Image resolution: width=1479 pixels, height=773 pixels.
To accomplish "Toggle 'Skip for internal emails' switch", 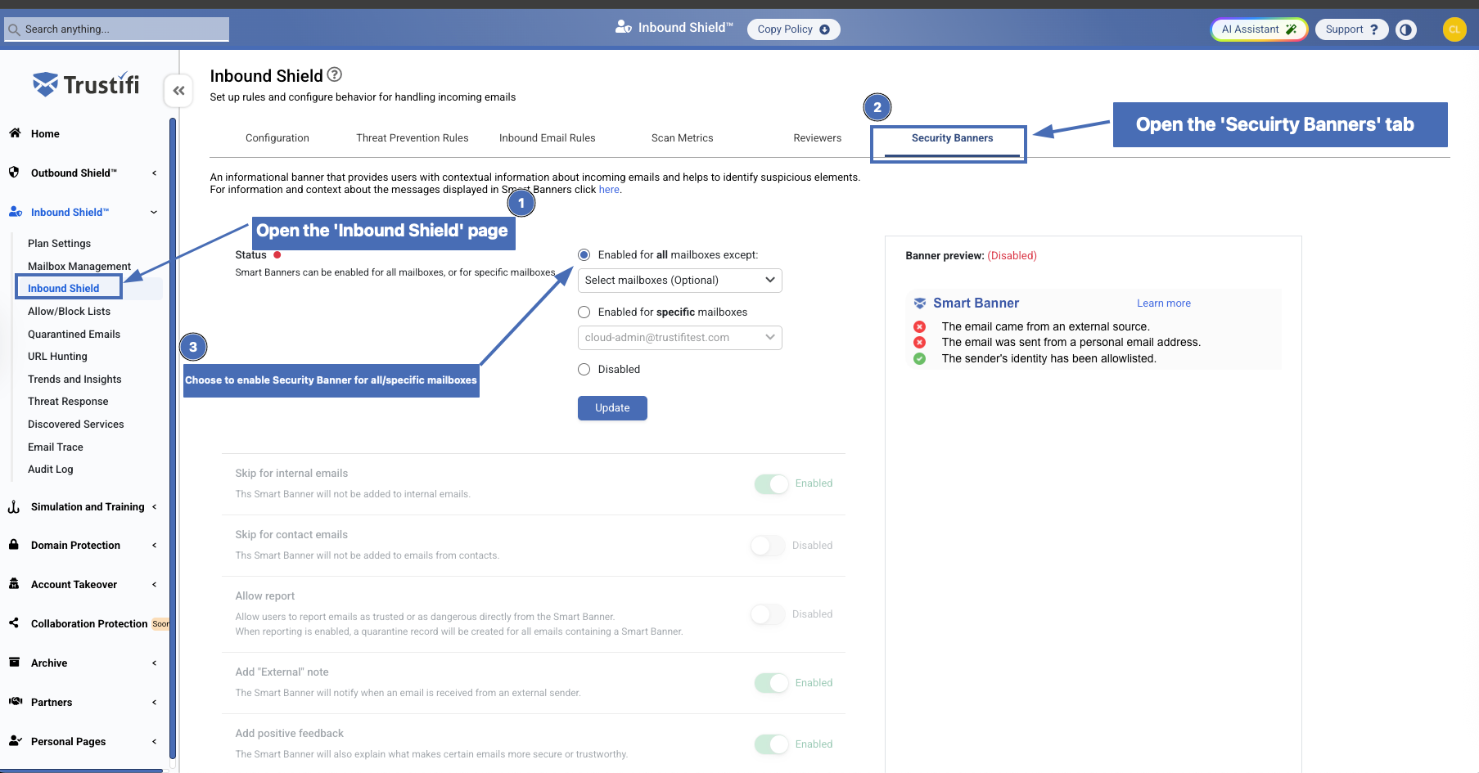I will point(772,484).
